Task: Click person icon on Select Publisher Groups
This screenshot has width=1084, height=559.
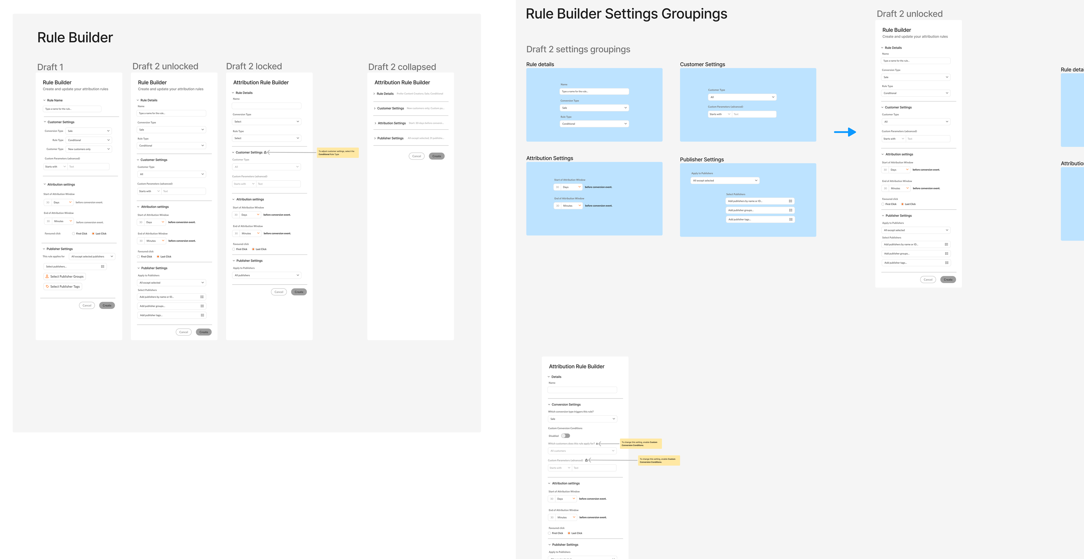Action: (x=47, y=276)
